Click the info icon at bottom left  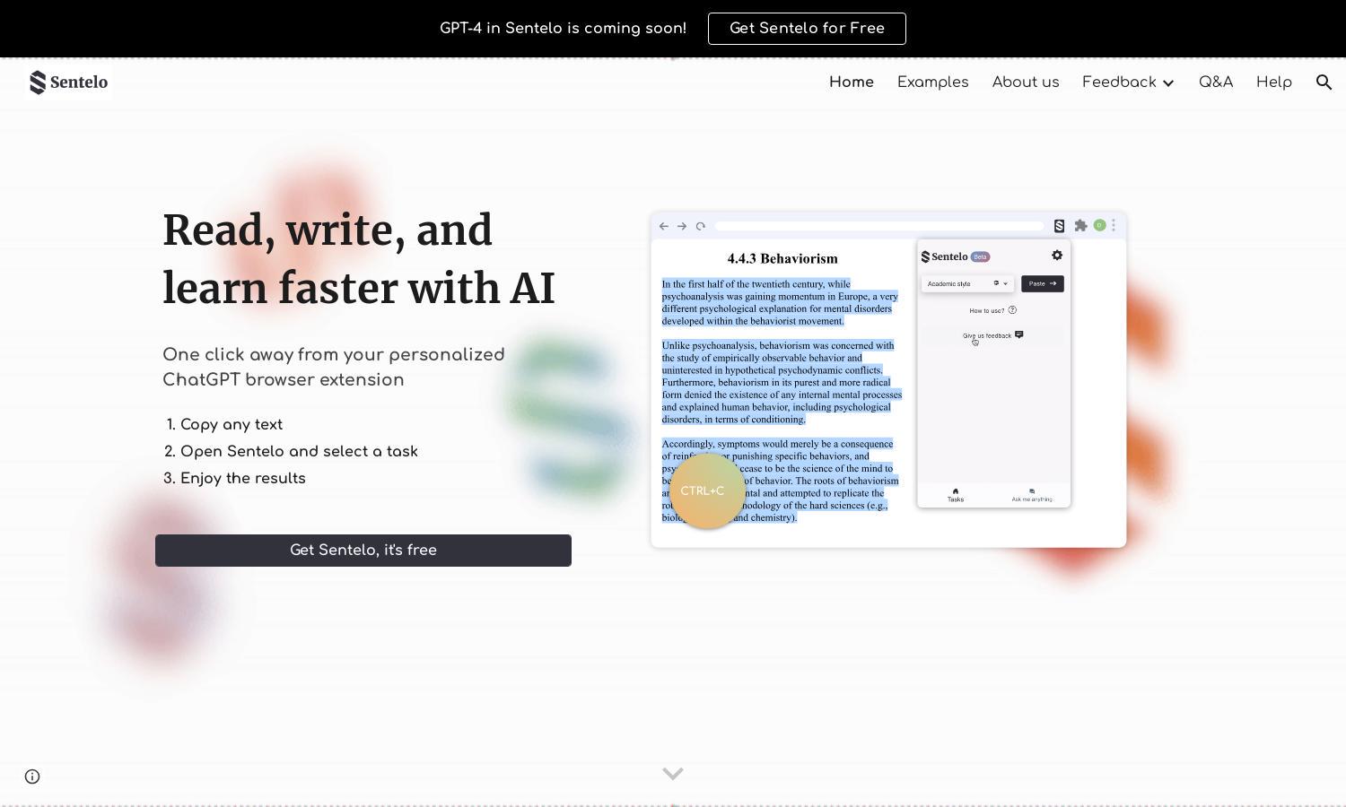(32, 777)
